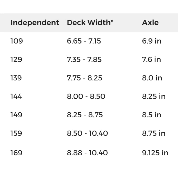Select the Independent 109 cell
This screenshot has height=178, width=178.
coord(17,41)
